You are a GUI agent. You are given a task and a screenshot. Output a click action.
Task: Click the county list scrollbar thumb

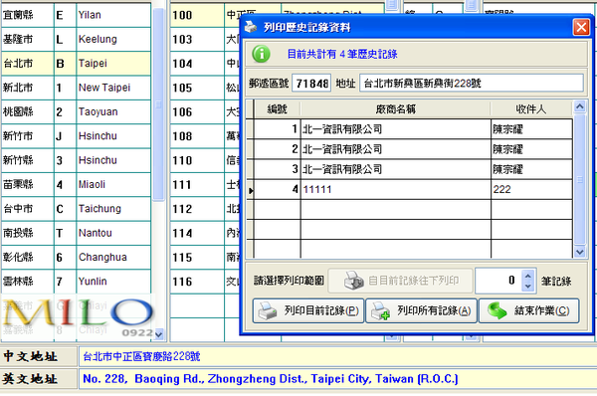158,103
